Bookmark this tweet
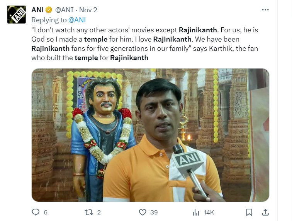 [x=250, y=212]
